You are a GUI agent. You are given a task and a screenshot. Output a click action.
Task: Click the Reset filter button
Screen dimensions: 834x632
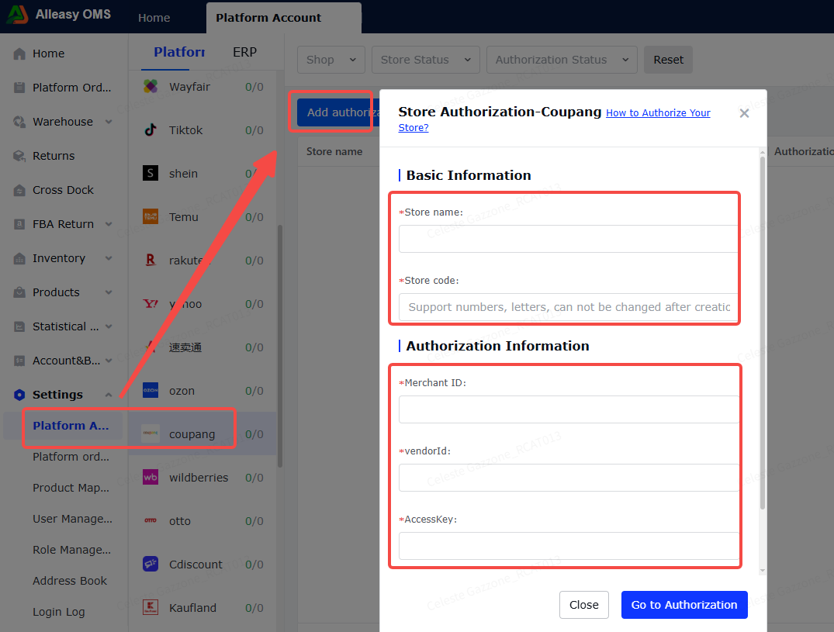click(669, 60)
